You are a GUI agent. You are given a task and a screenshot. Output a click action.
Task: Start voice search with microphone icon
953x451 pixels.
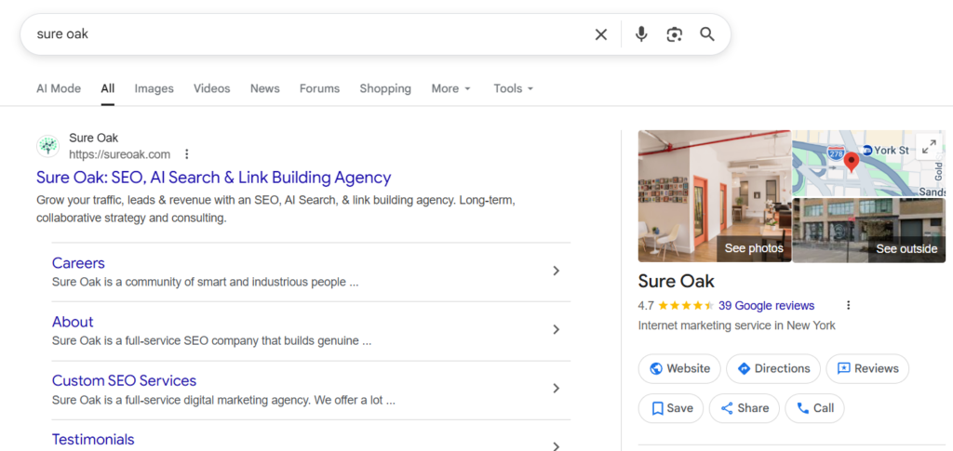click(641, 34)
